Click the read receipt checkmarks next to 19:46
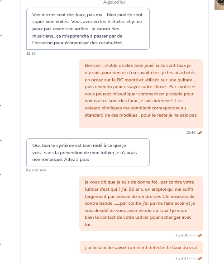 point(200,132)
